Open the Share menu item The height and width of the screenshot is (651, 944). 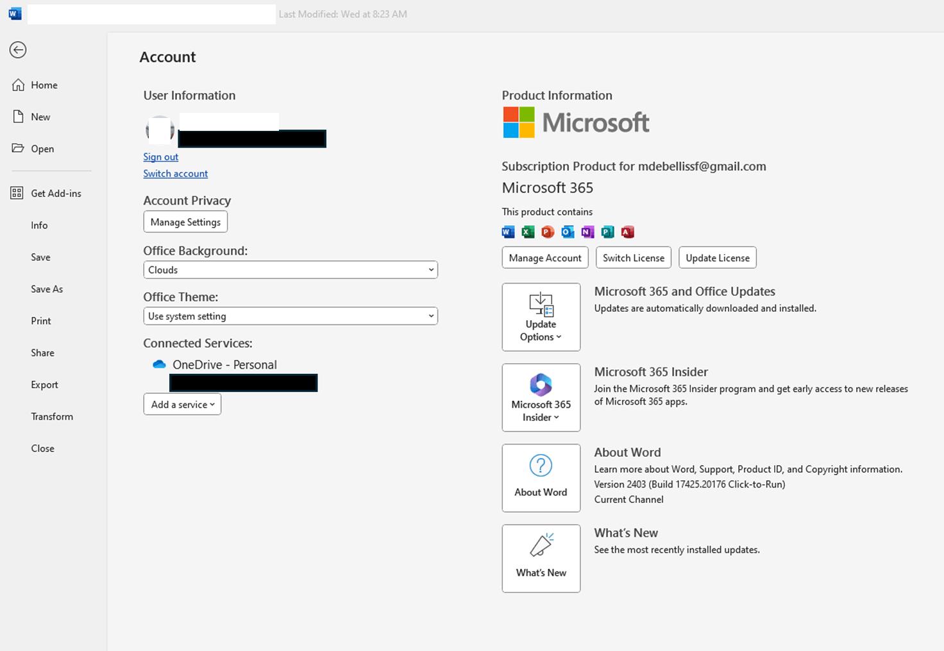coord(42,353)
